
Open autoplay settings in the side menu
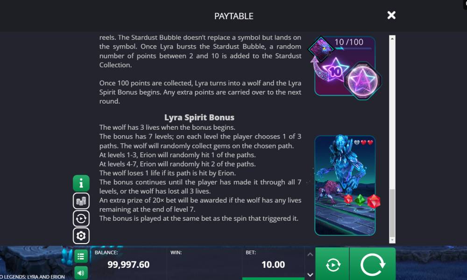coord(81,218)
